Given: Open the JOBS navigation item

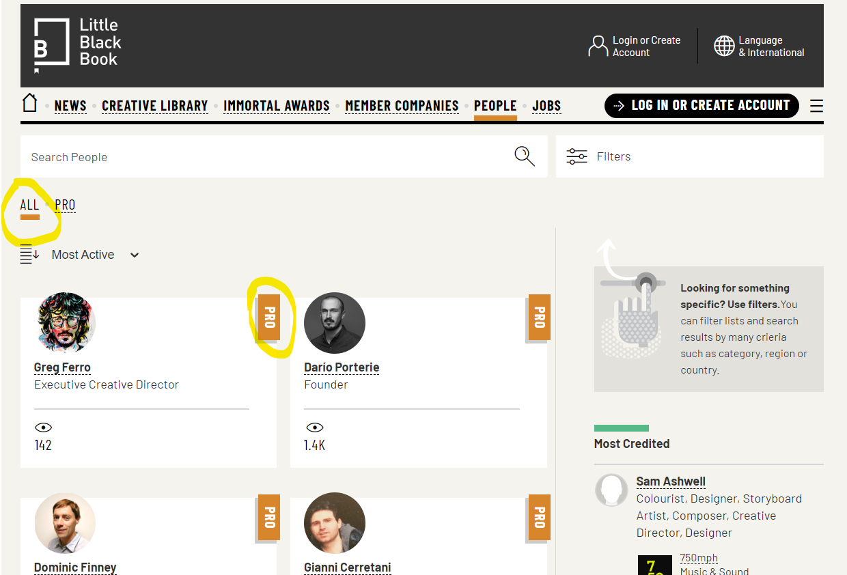Looking at the screenshot, I should [x=546, y=106].
